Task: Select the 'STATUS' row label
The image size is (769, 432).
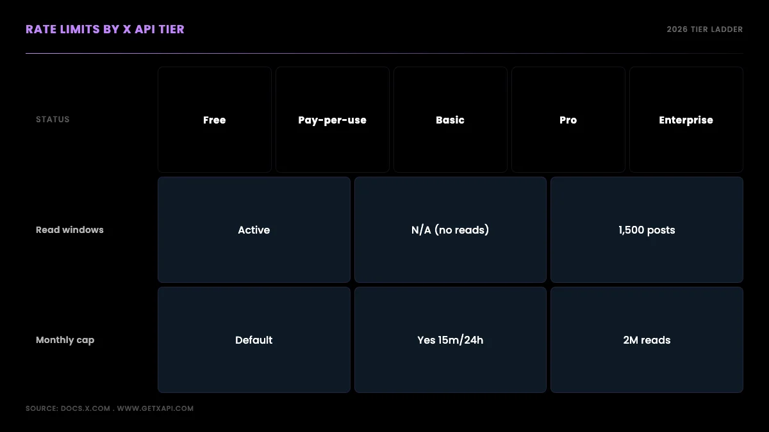Action: pyautogui.click(x=53, y=120)
